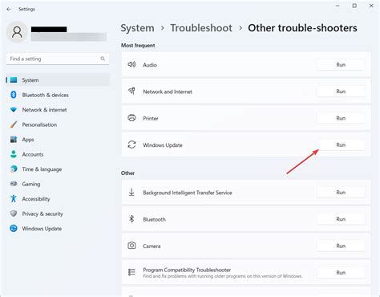
Task: Click the Personalisation paintbrush icon
Action: tap(14, 124)
